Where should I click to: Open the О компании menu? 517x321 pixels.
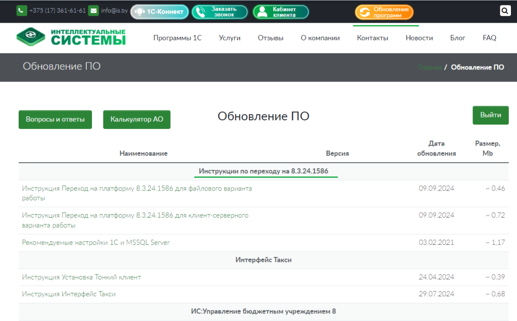tap(320, 38)
